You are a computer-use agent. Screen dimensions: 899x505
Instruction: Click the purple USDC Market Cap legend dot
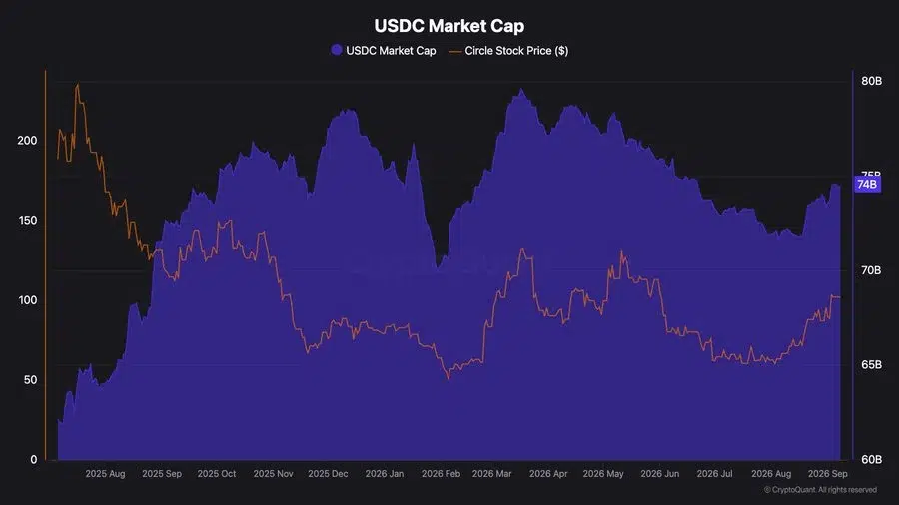[337, 50]
